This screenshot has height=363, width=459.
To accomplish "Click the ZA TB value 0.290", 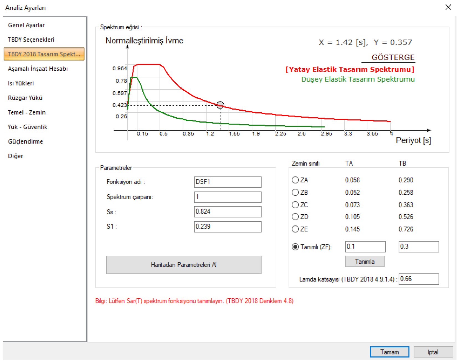I will pyautogui.click(x=406, y=180).
